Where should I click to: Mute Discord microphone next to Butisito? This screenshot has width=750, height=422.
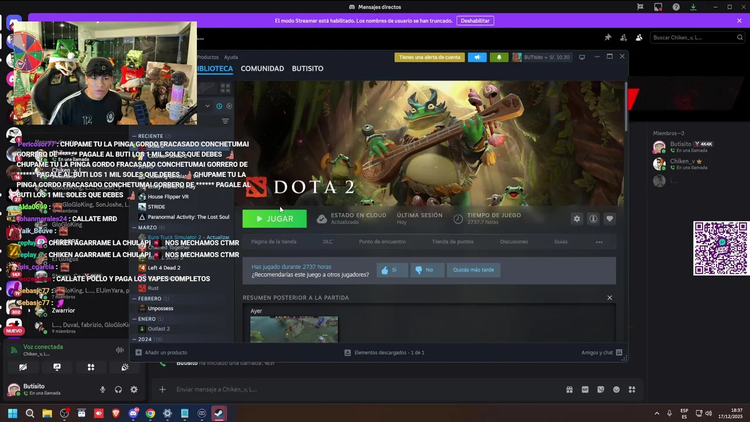pyautogui.click(x=103, y=389)
